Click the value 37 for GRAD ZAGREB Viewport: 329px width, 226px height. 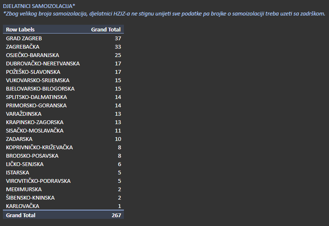[x=118, y=38]
